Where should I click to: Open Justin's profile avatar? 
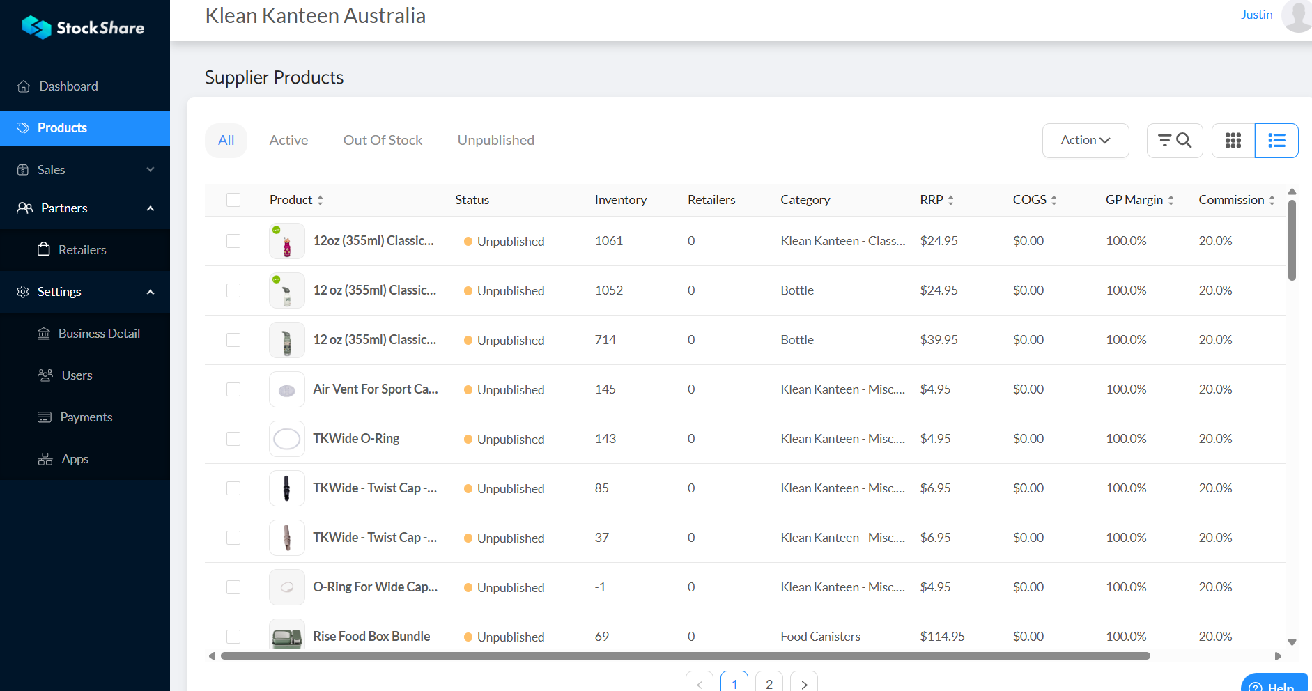click(1297, 15)
